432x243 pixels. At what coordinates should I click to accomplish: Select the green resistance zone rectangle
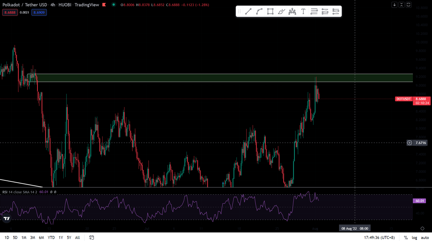pos(220,78)
